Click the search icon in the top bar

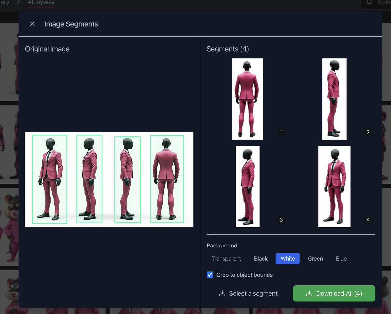coord(369,2)
